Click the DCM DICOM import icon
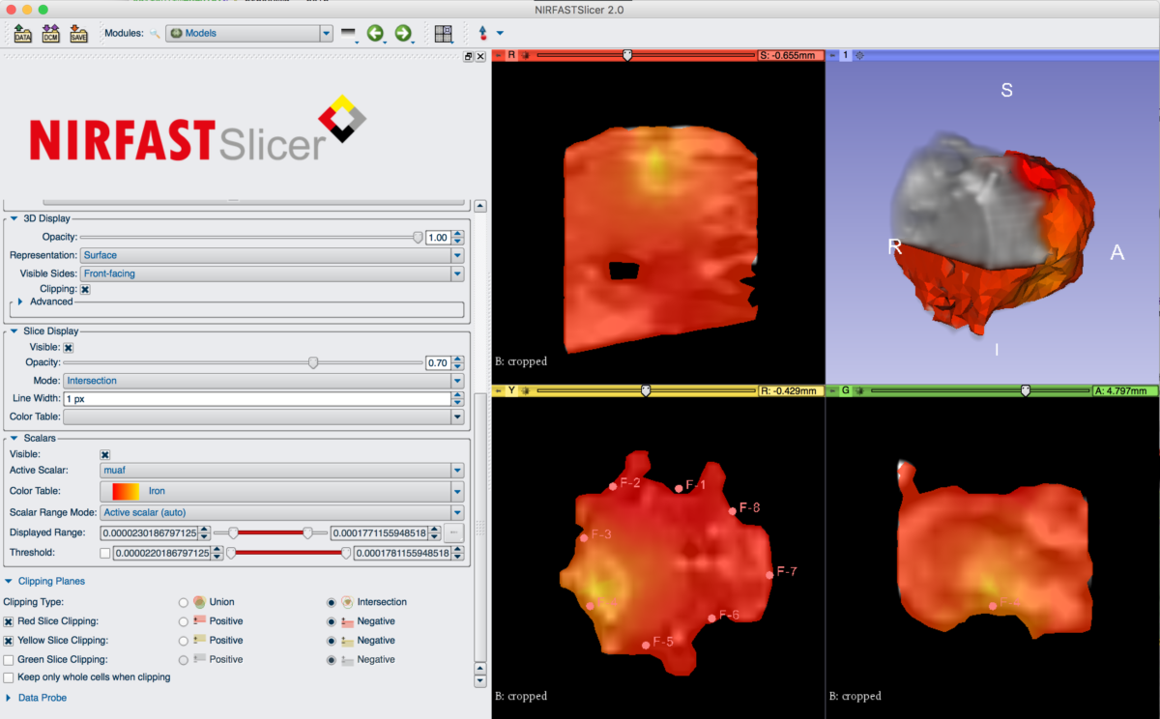Screen dimensions: 1160x719 pyautogui.click(x=49, y=33)
